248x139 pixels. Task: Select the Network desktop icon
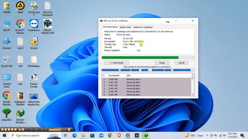[7, 43]
